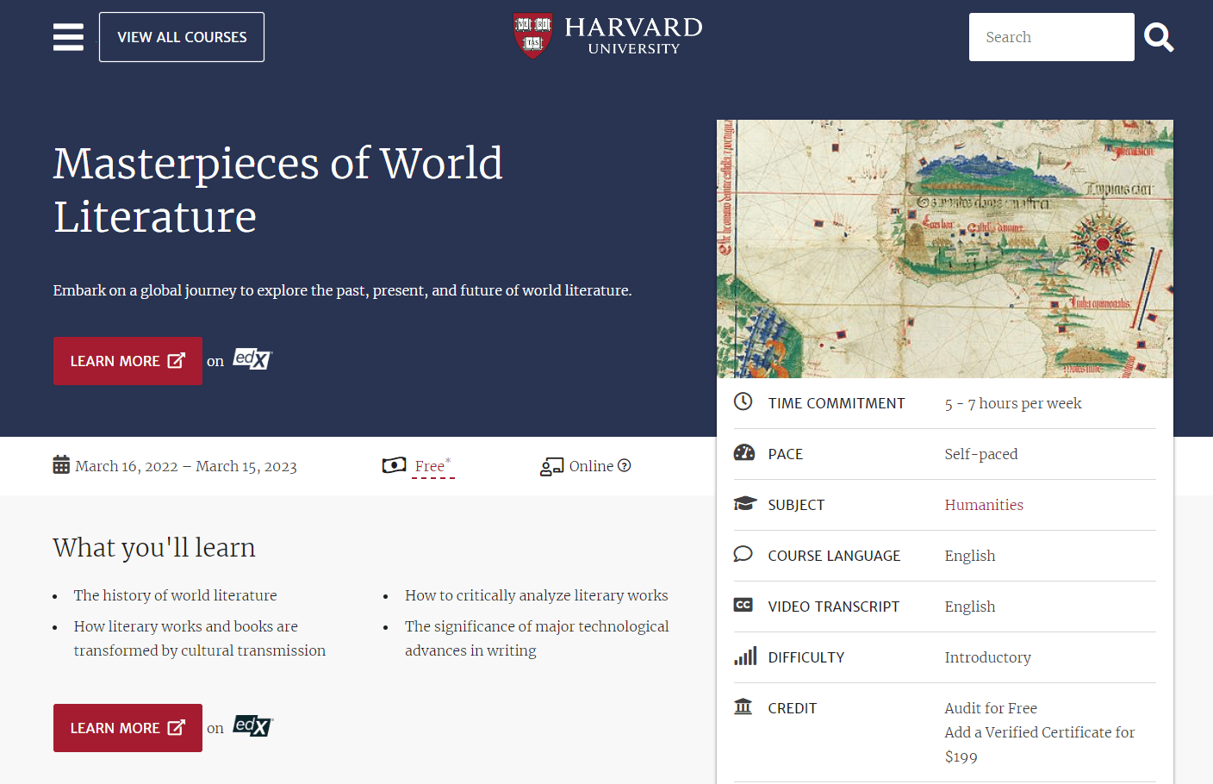Click the bottom LEARN MORE button

click(x=128, y=727)
